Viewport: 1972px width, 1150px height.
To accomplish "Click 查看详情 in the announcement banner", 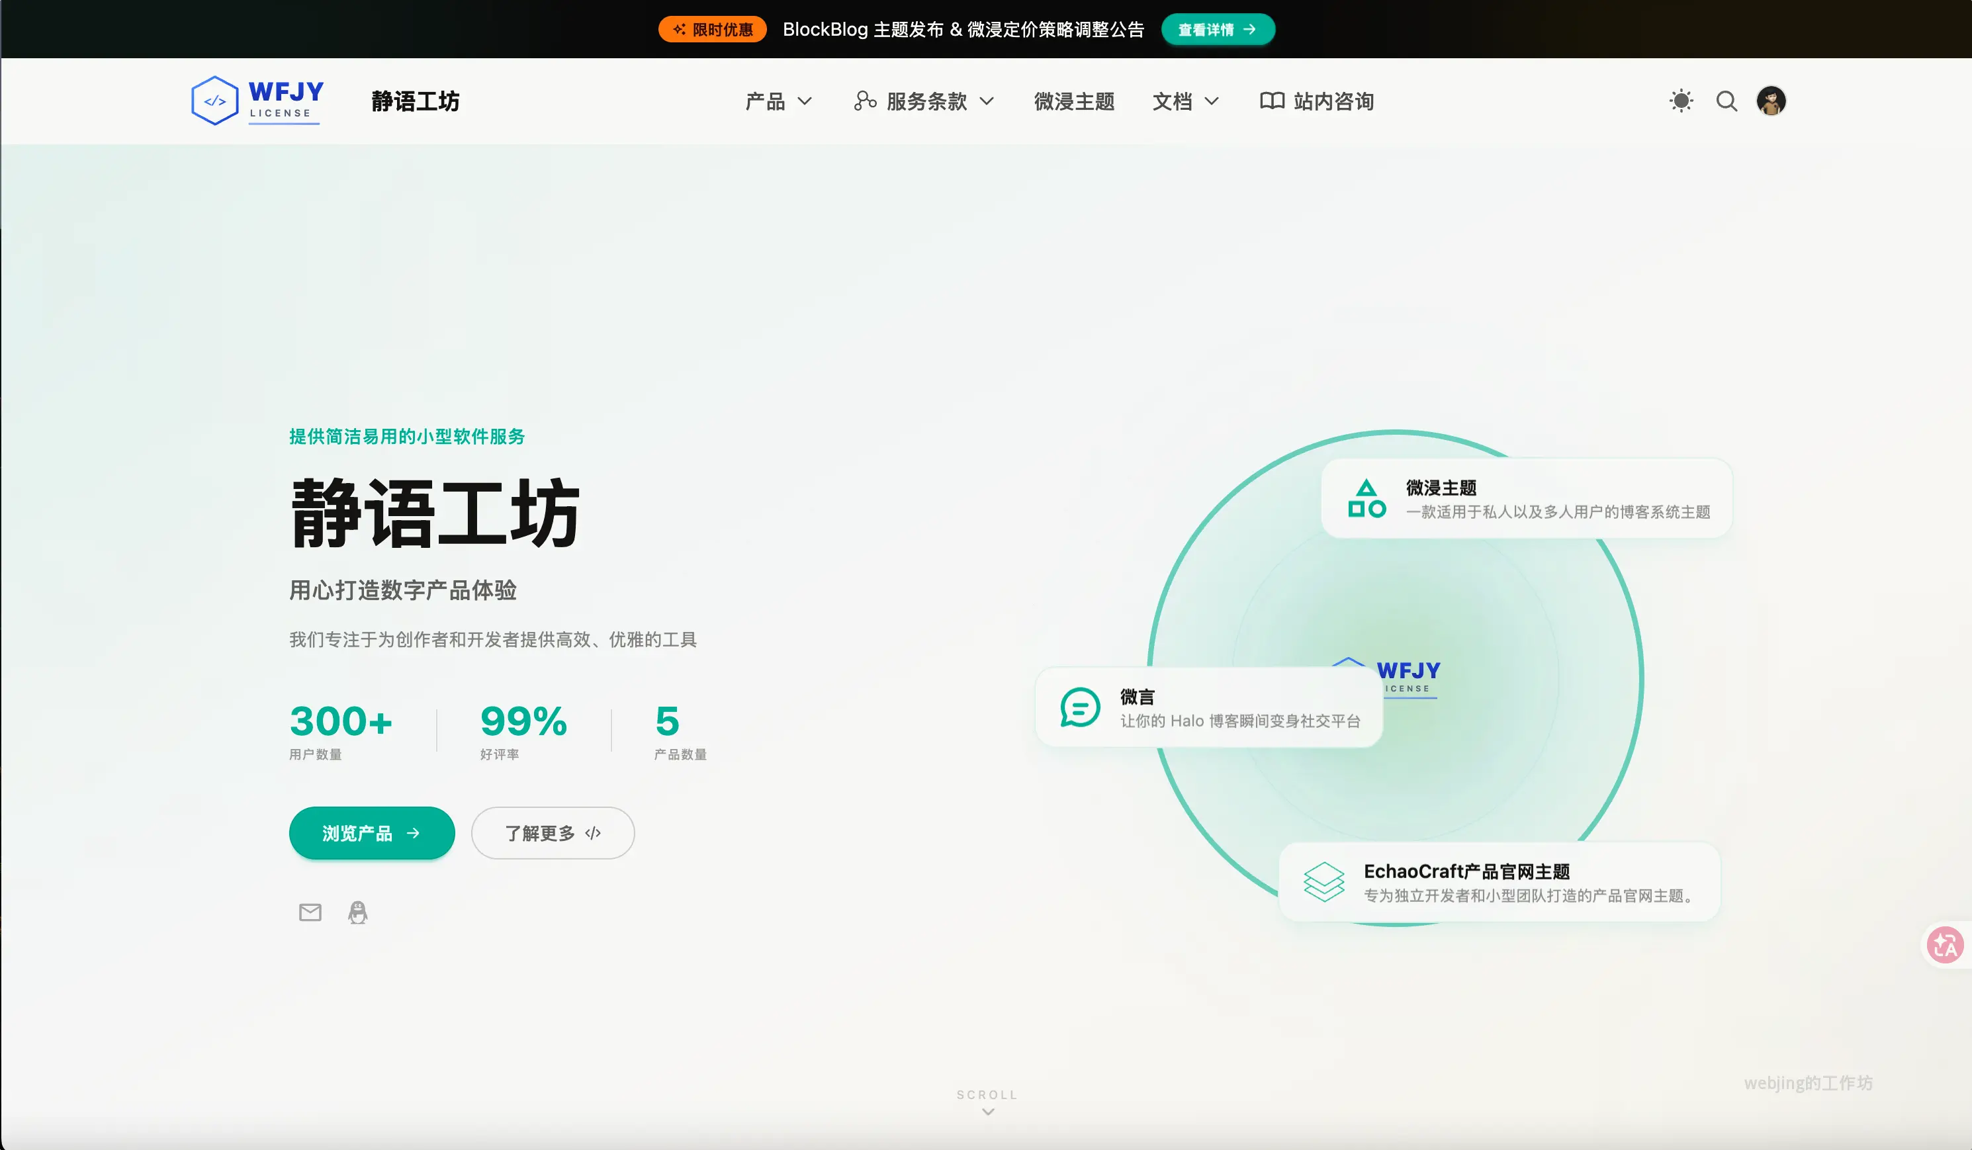I will pos(1217,30).
